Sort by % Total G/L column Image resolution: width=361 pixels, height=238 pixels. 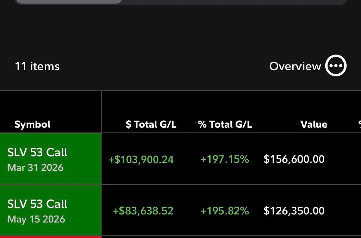225,124
